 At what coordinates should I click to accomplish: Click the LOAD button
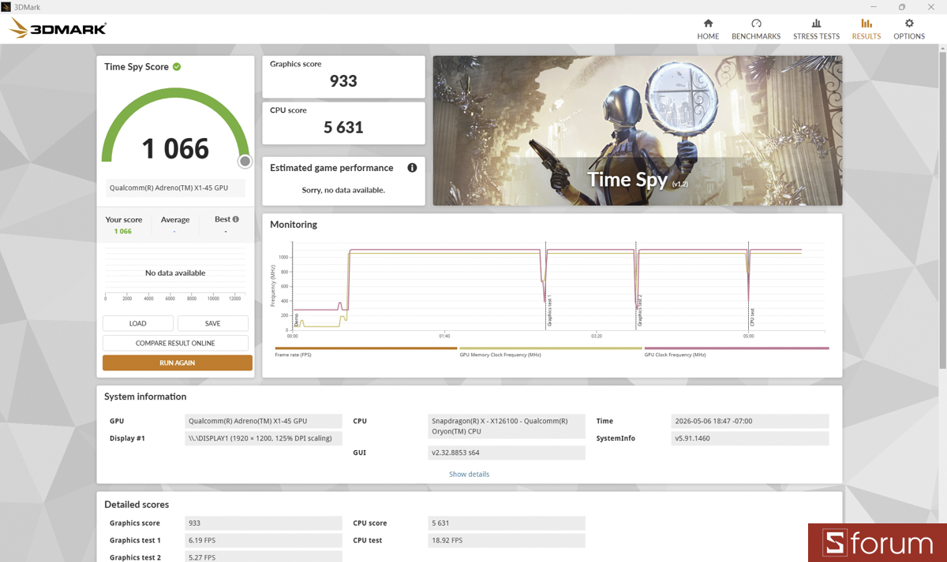(x=138, y=323)
